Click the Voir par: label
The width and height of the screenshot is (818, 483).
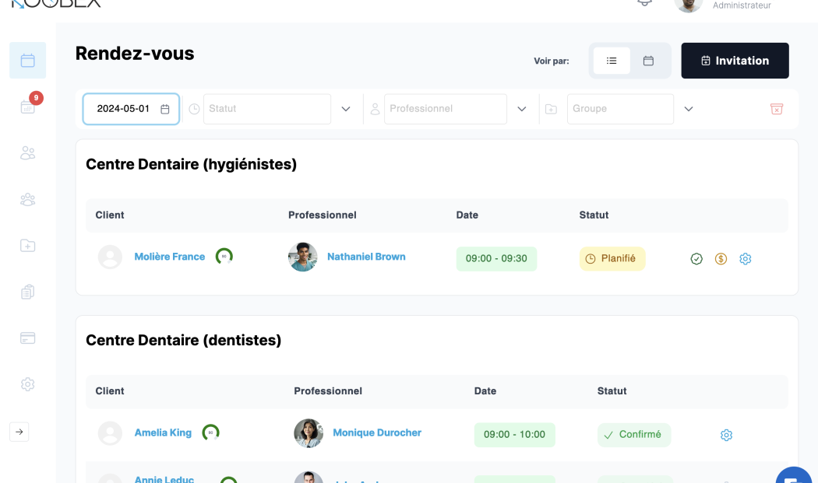pos(552,61)
